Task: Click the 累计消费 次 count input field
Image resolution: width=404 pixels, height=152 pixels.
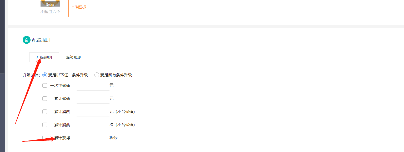Action: coord(93,125)
